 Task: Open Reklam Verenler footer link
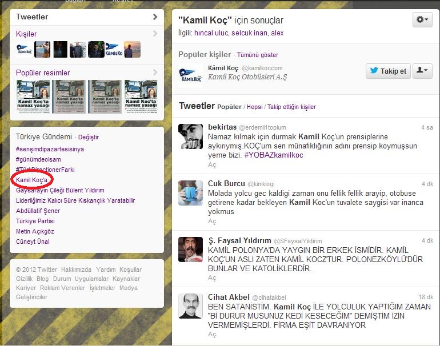click(63, 288)
